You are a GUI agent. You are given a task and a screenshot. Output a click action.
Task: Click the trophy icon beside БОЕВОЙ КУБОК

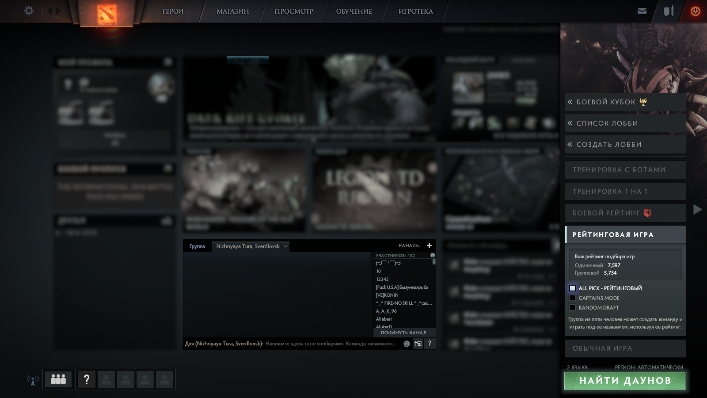[643, 102]
